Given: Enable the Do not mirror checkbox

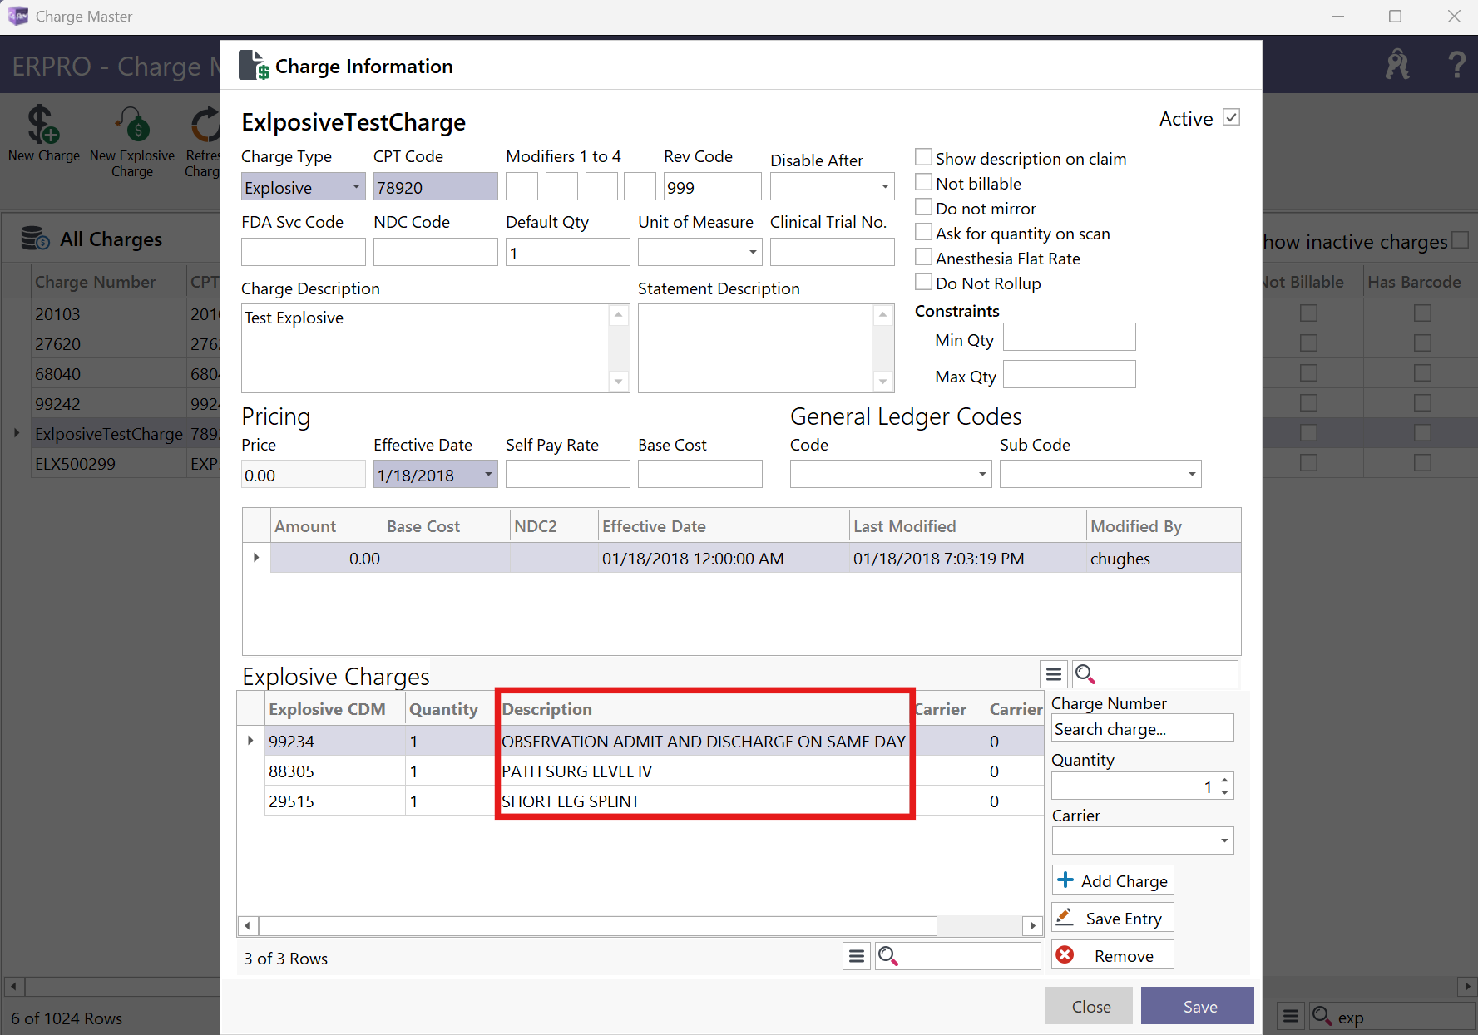Looking at the screenshot, I should [x=923, y=207].
